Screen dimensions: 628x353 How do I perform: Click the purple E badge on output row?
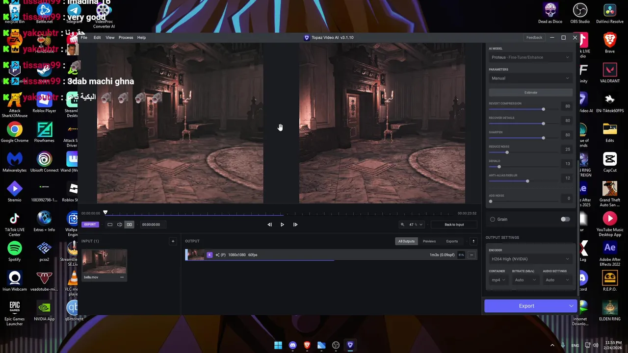209,255
